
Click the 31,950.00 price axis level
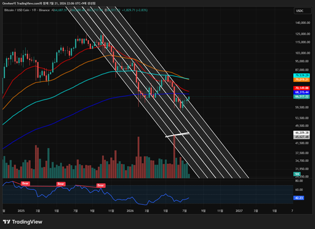pyautogui.click(x=302, y=169)
